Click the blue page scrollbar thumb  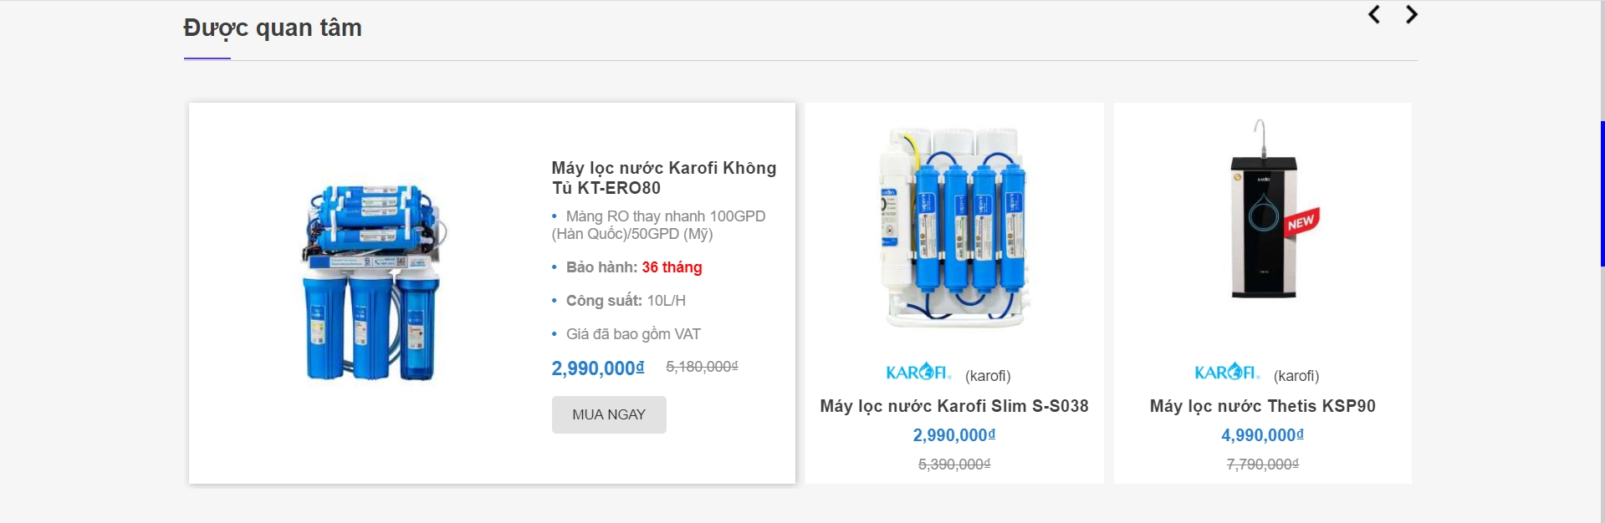pos(1602,194)
